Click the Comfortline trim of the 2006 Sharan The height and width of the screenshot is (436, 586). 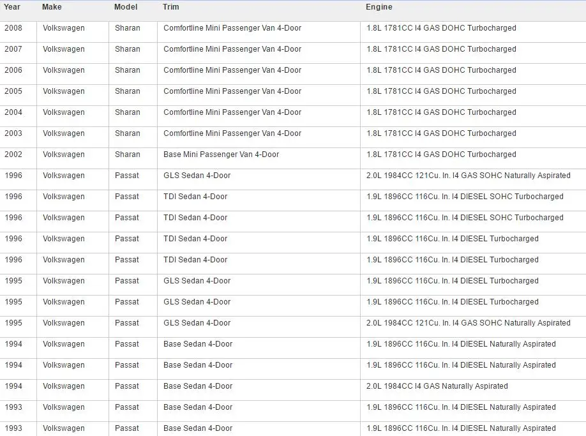[x=232, y=70]
